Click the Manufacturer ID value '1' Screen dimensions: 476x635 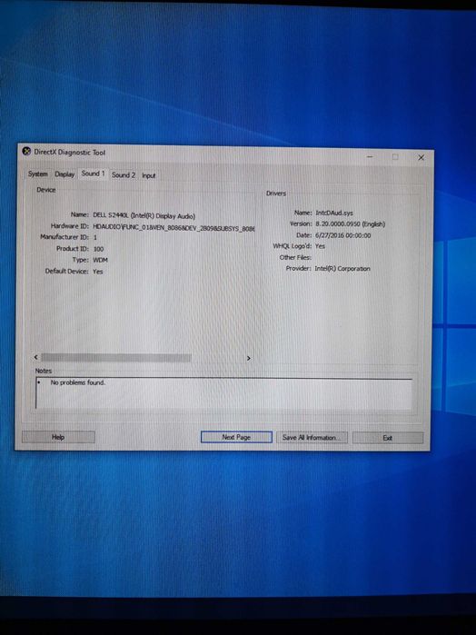[95, 237]
